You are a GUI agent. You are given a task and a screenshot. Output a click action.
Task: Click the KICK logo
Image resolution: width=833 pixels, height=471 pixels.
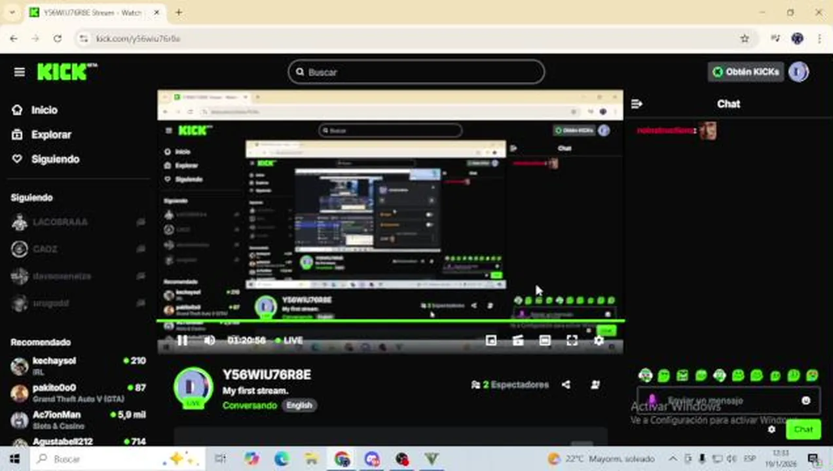click(x=67, y=72)
